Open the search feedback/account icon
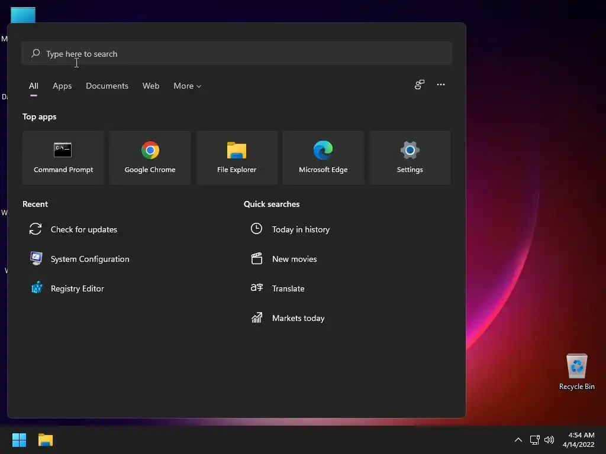Viewport: 606px width, 454px height. 420,85
